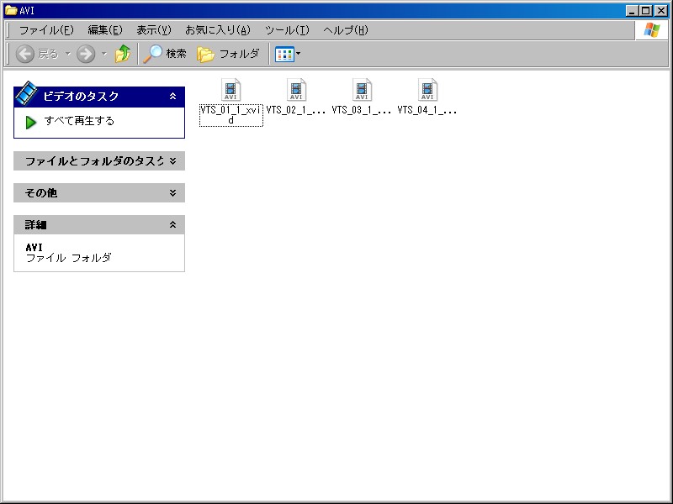This screenshot has width=673, height=504.
Task: Open the view mode dropdown
Action: tap(288, 54)
